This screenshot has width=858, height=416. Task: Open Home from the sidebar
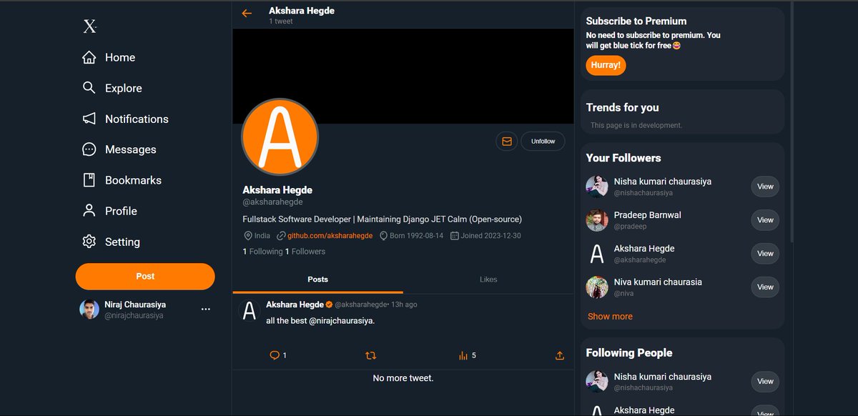tap(109, 57)
